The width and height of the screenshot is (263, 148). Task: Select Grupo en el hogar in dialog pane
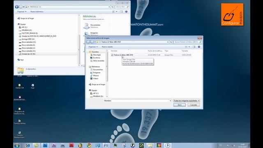98,84
